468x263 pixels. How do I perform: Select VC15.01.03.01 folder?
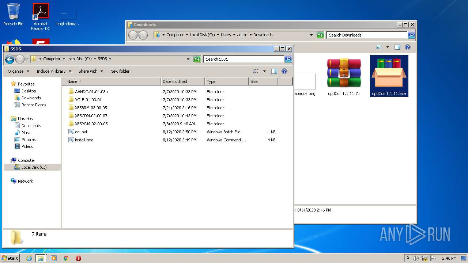coord(88,100)
